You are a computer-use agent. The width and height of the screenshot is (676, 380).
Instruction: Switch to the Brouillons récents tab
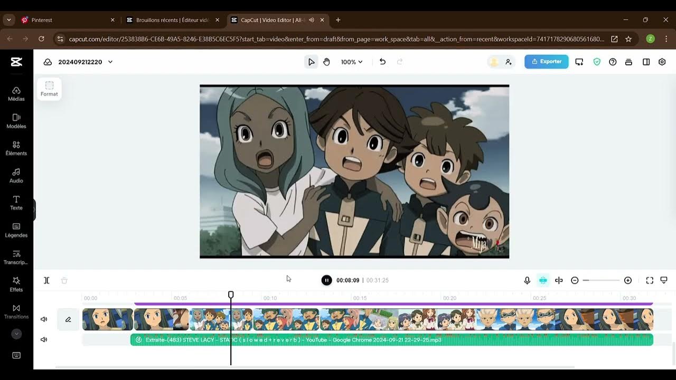coord(173,20)
